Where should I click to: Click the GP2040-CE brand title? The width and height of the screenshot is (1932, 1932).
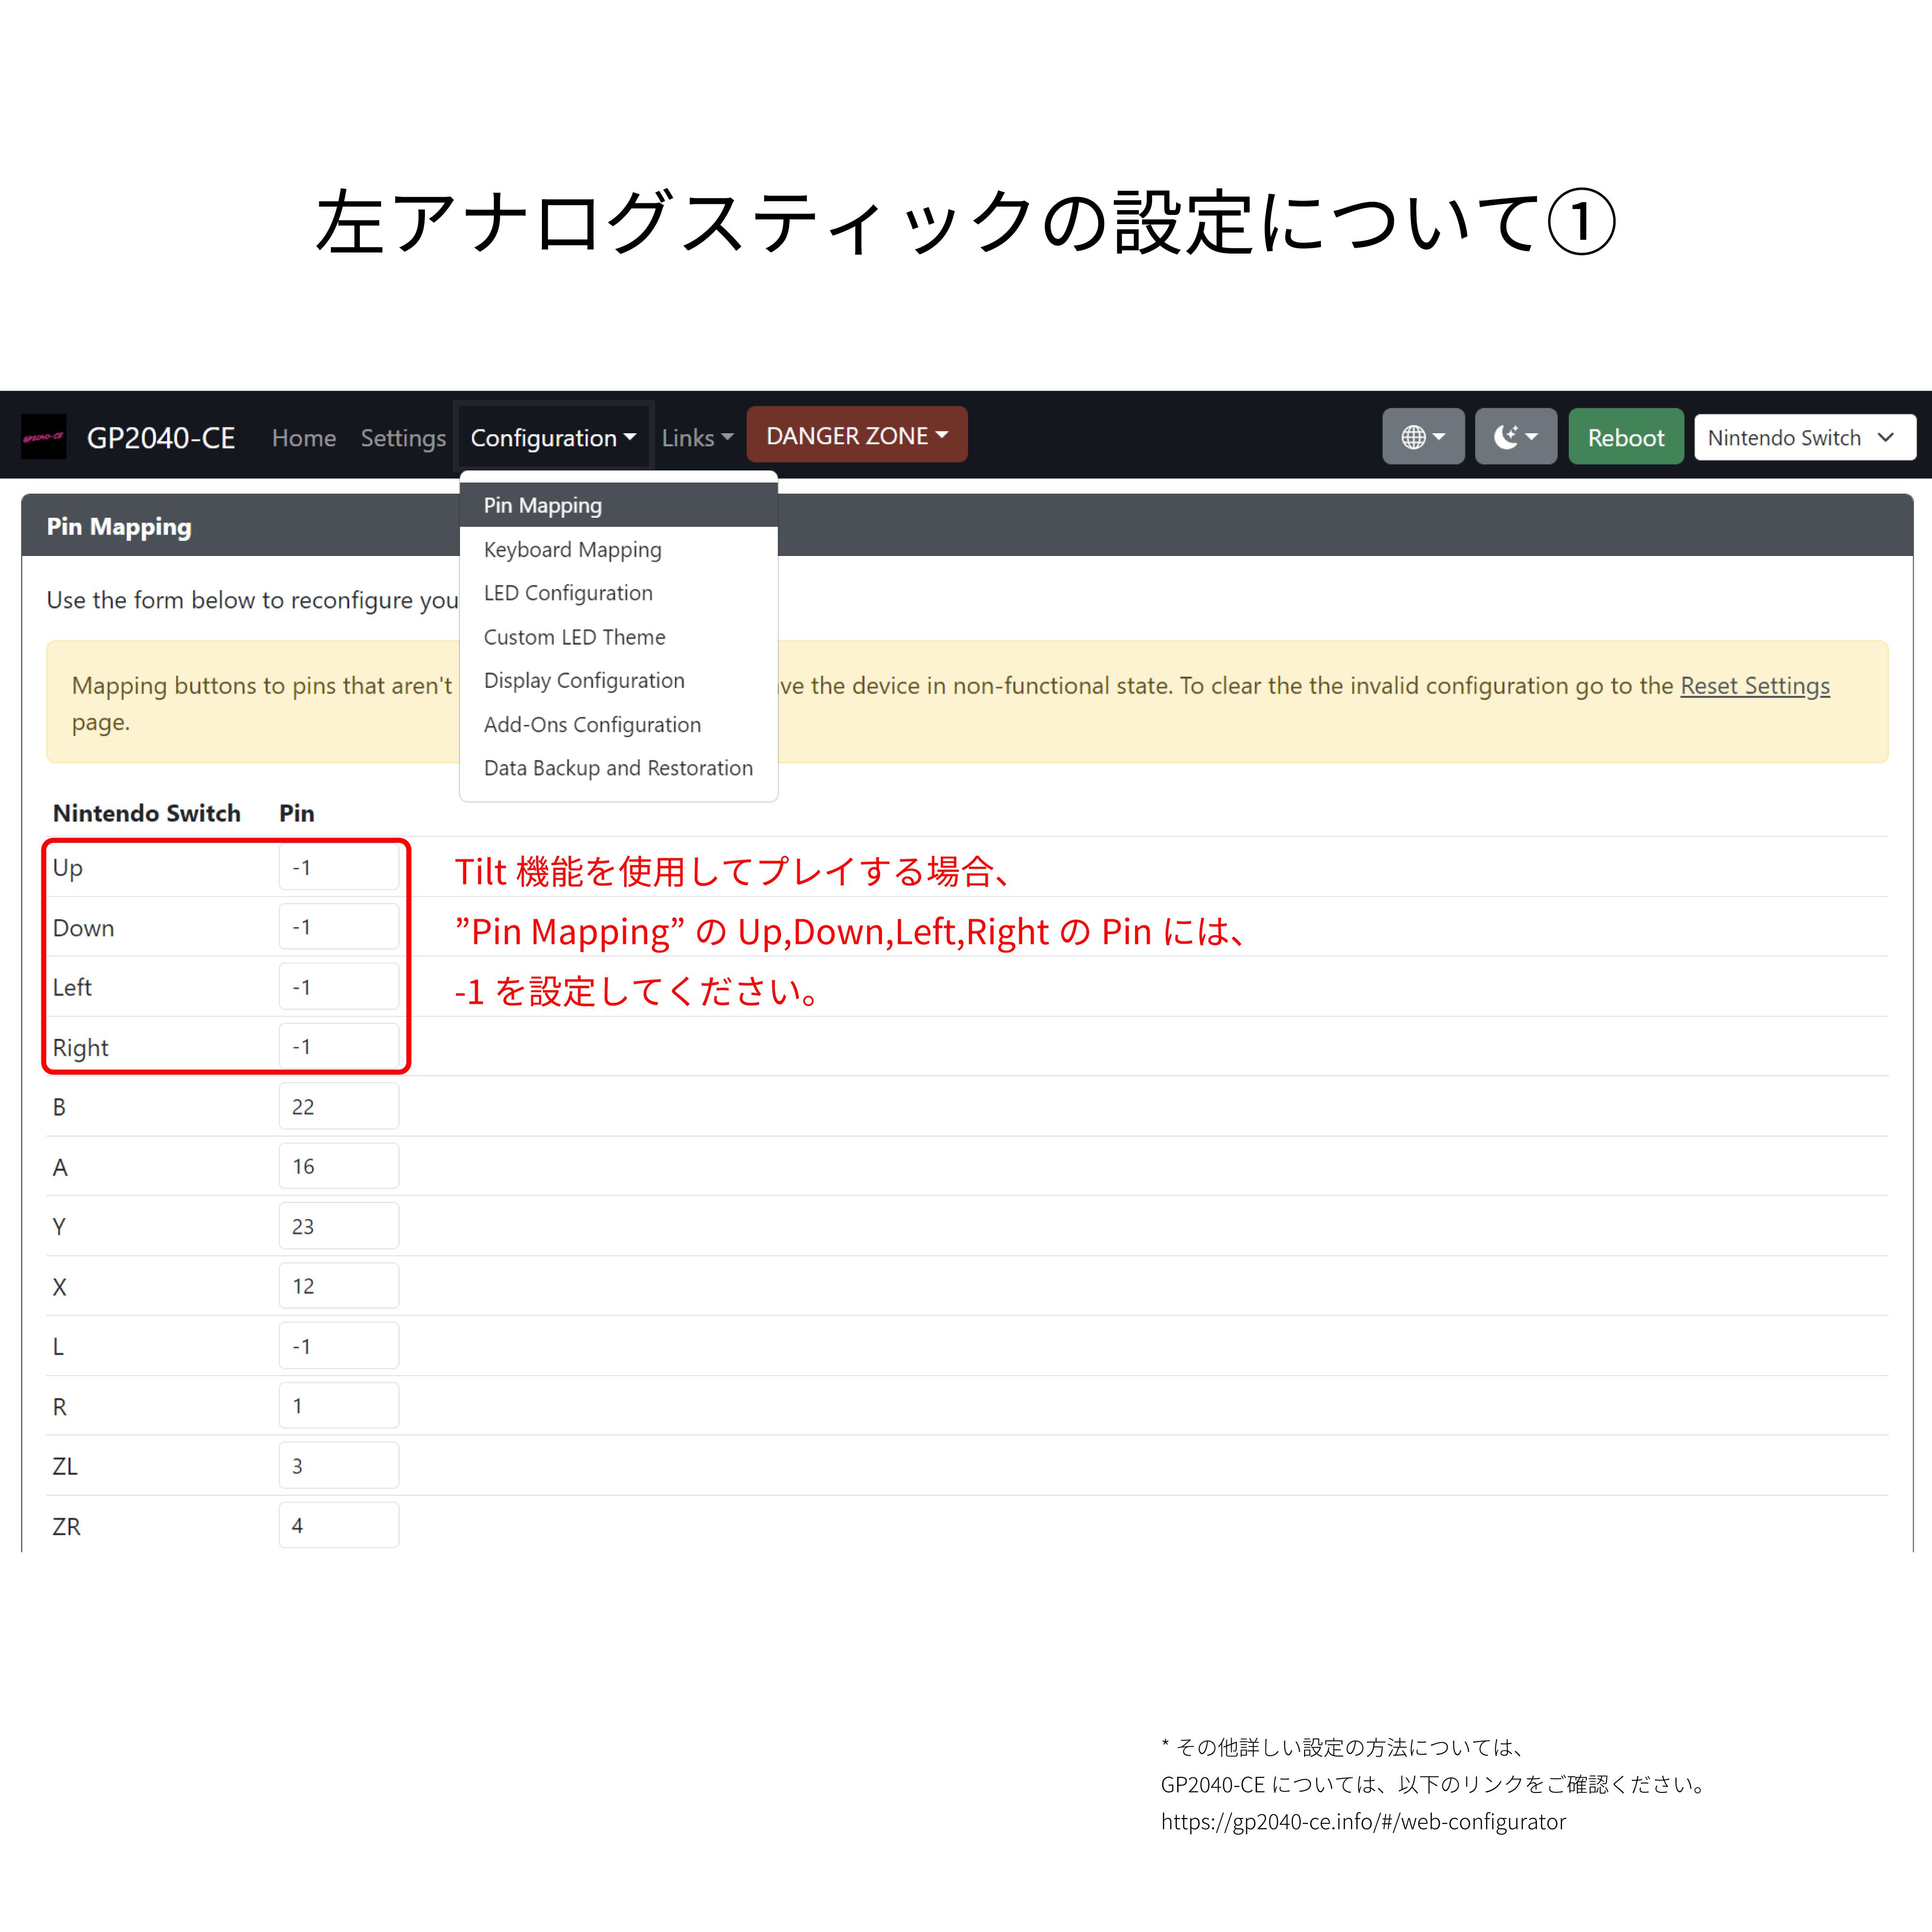tap(161, 438)
